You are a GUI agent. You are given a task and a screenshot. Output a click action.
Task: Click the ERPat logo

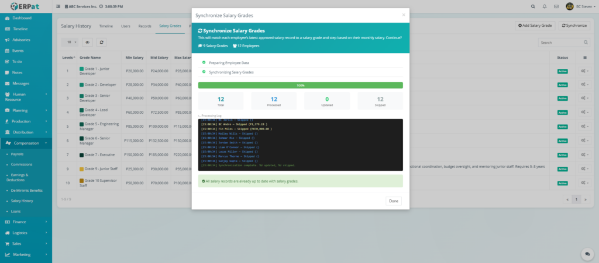point(25,6)
